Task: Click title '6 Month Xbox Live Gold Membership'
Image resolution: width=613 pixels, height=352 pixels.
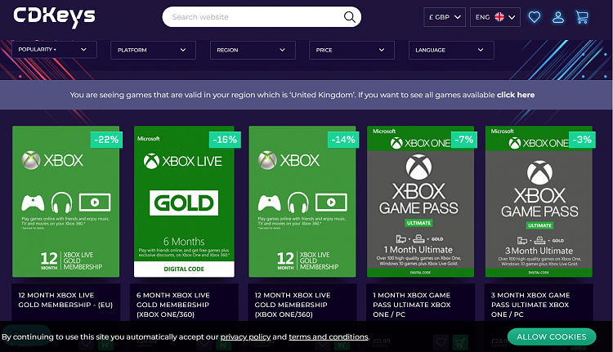Action: (x=173, y=305)
